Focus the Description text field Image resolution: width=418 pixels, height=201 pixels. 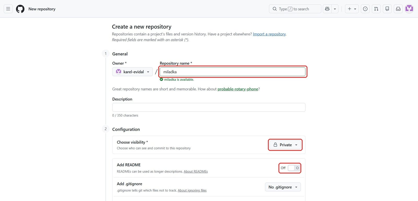(x=209, y=107)
